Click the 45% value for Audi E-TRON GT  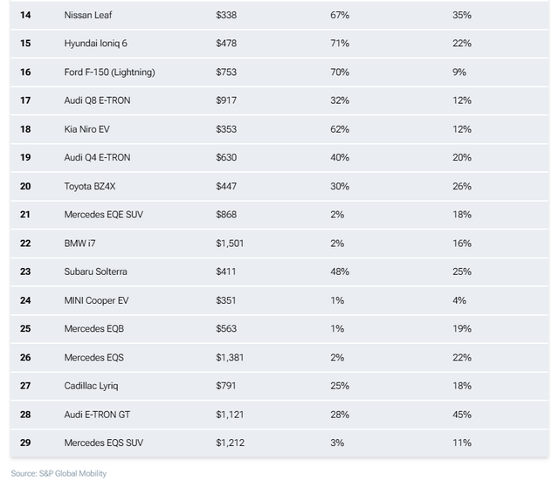point(462,415)
